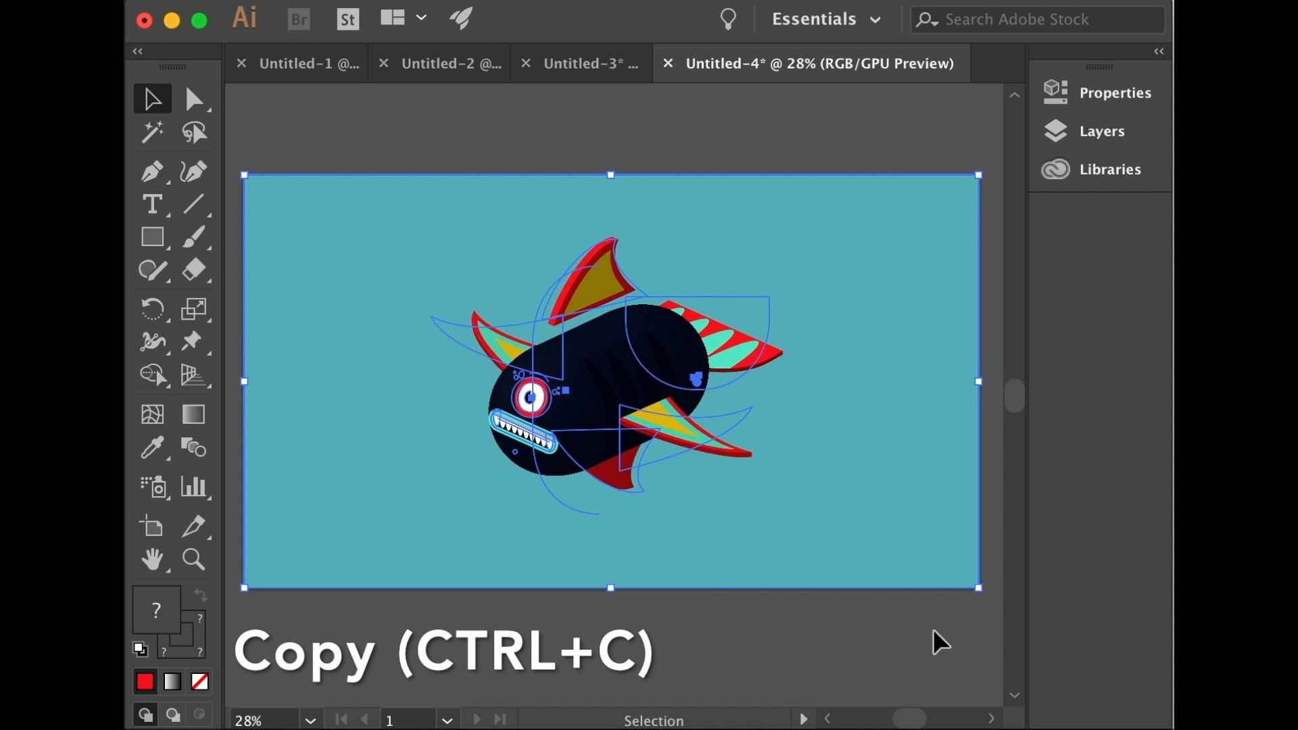Select the Rotate tool
Image resolution: width=1298 pixels, height=730 pixels.
[x=152, y=310]
